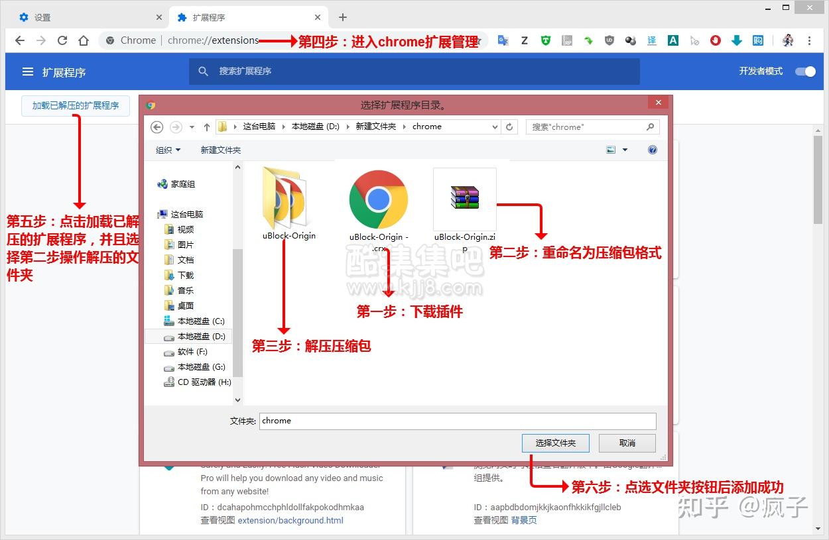The image size is (829, 540).
Task: Select the uBlock-Origin folder thumbnail
Action: (288, 199)
